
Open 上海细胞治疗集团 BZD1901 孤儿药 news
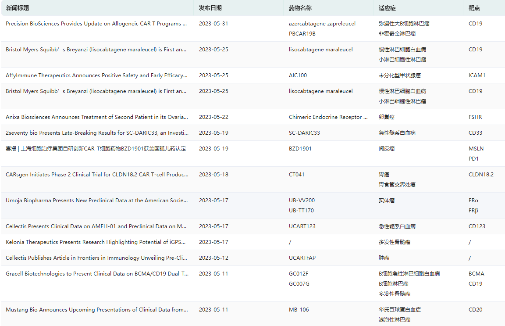pos(96,149)
